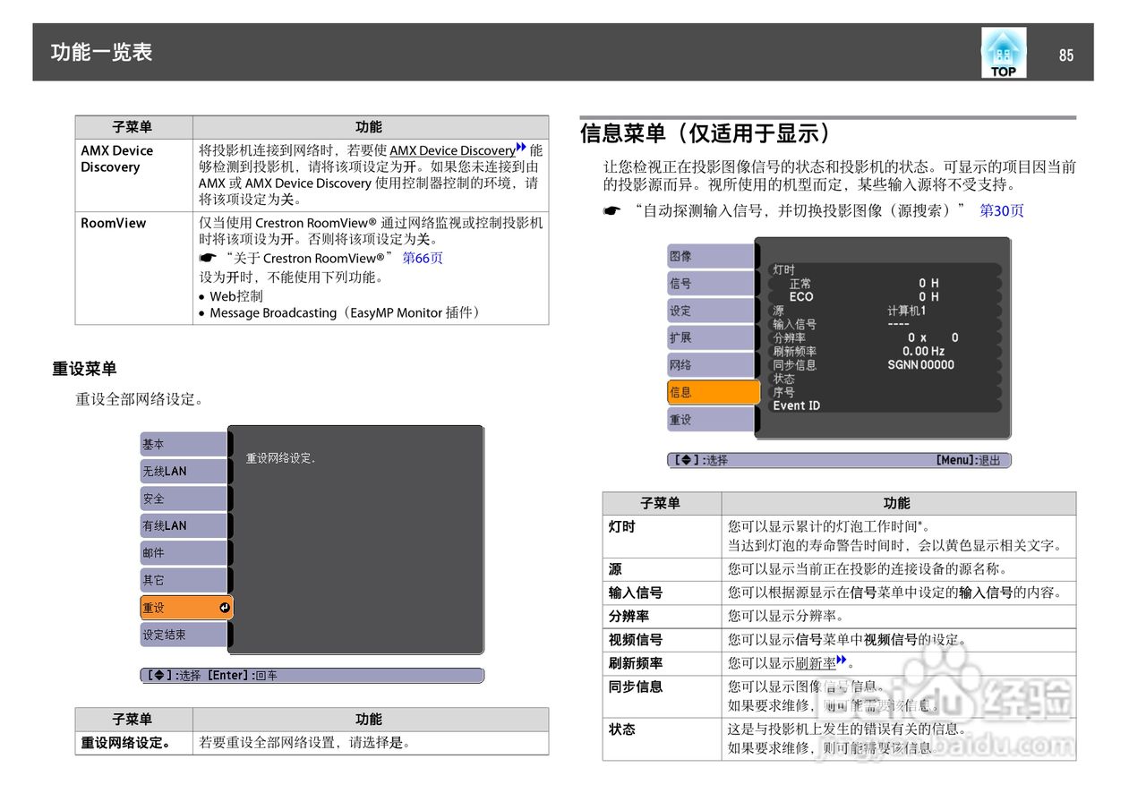
Task: Select 扩展 in the projector info menu
Action: pos(711,337)
